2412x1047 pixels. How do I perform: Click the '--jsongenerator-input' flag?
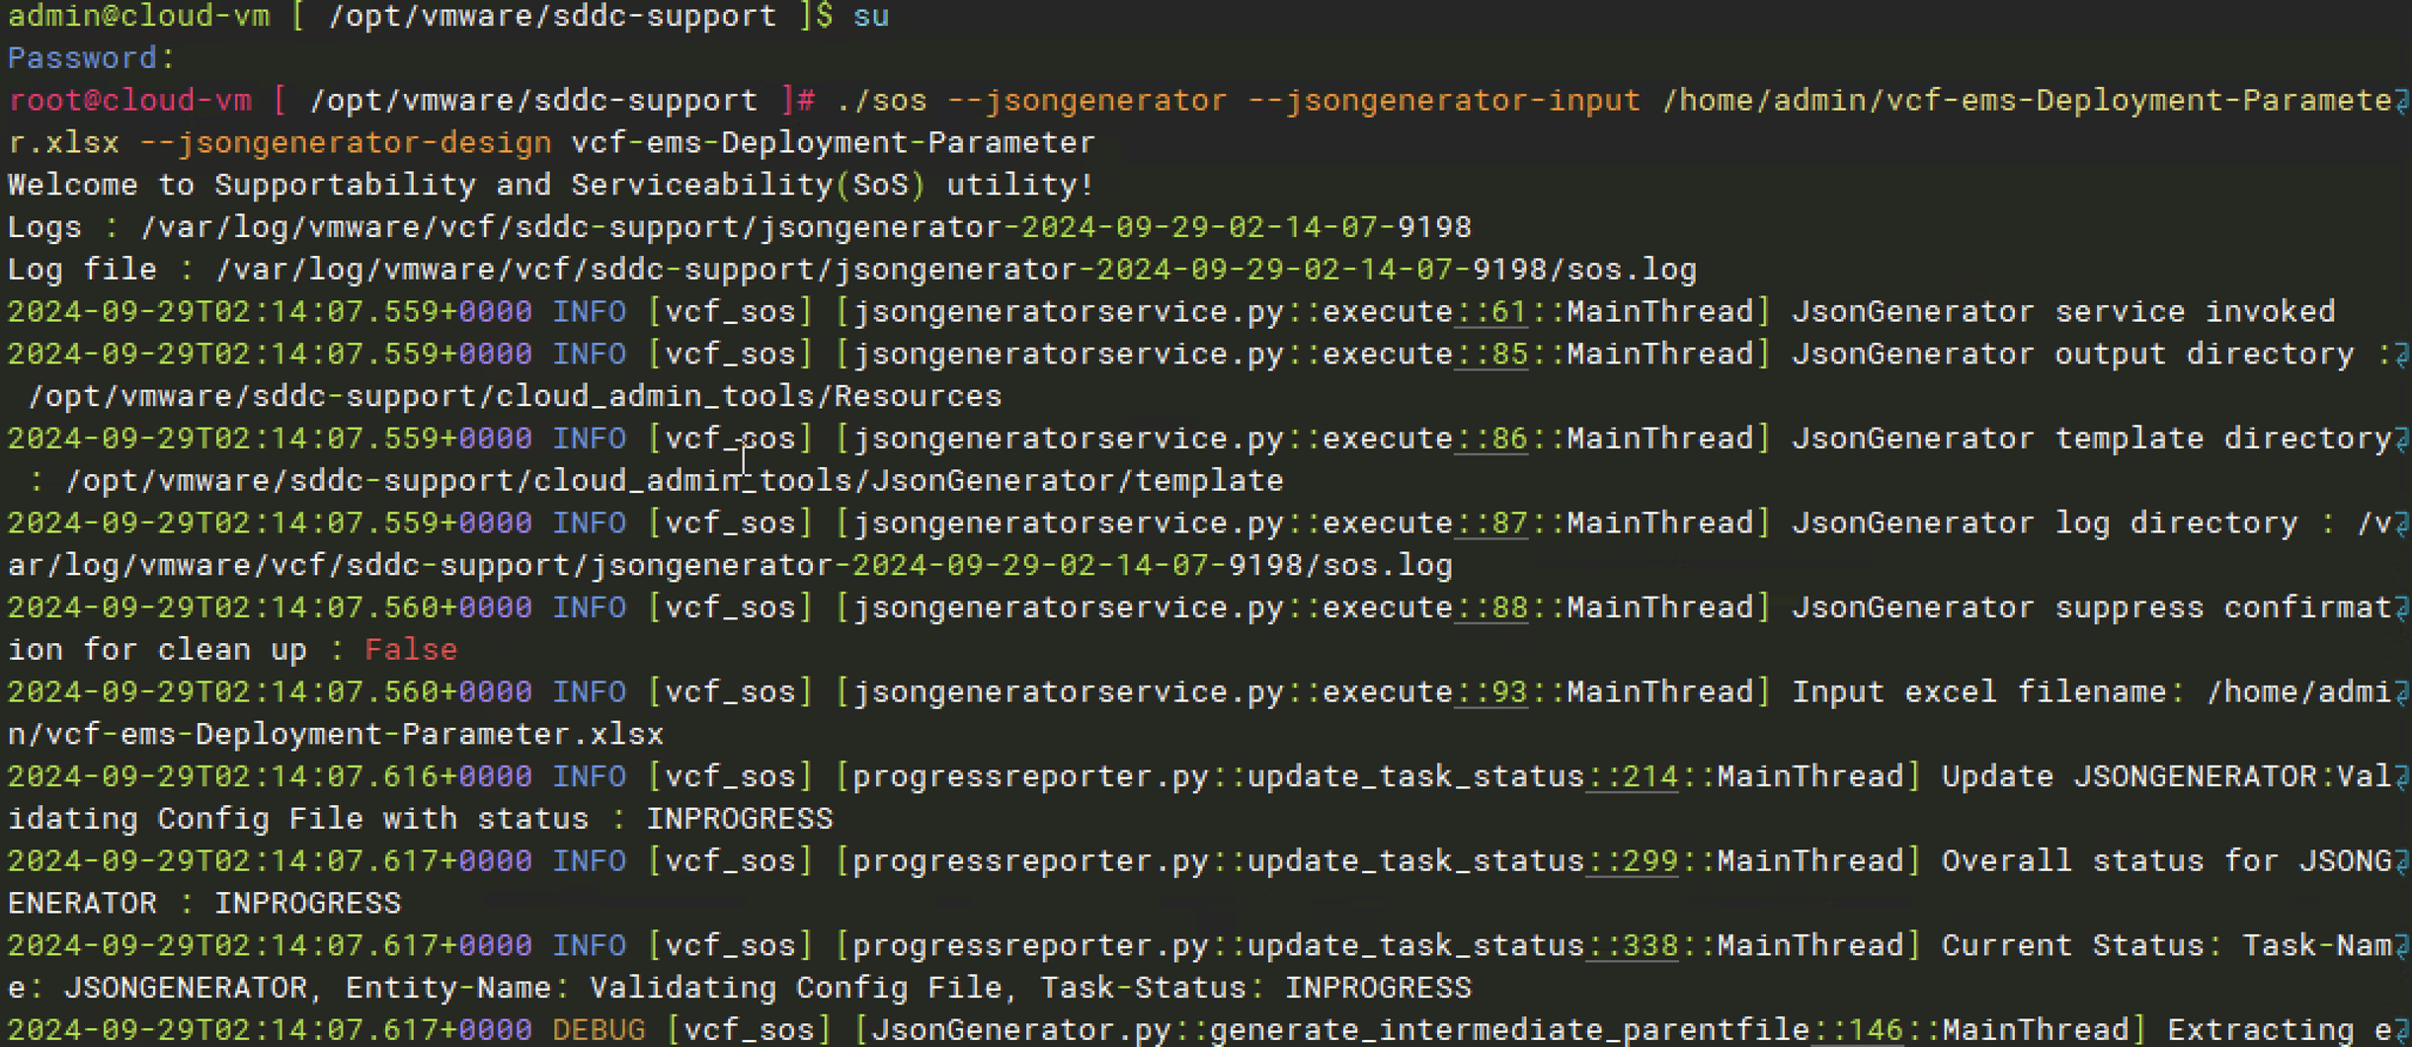point(1443,101)
